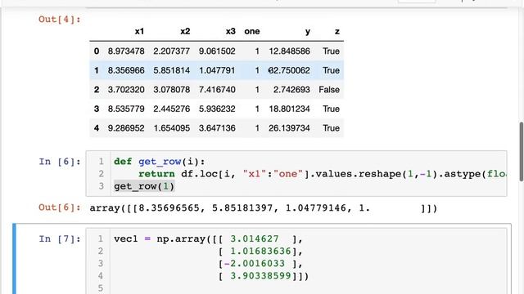Click the z column header
Image resolution: width=524 pixels, height=294 pixels.
point(337,31)
